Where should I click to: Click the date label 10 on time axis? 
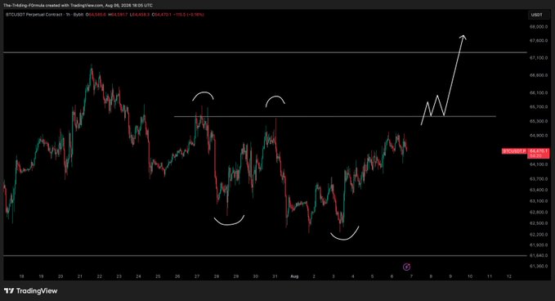click(470, 276)
